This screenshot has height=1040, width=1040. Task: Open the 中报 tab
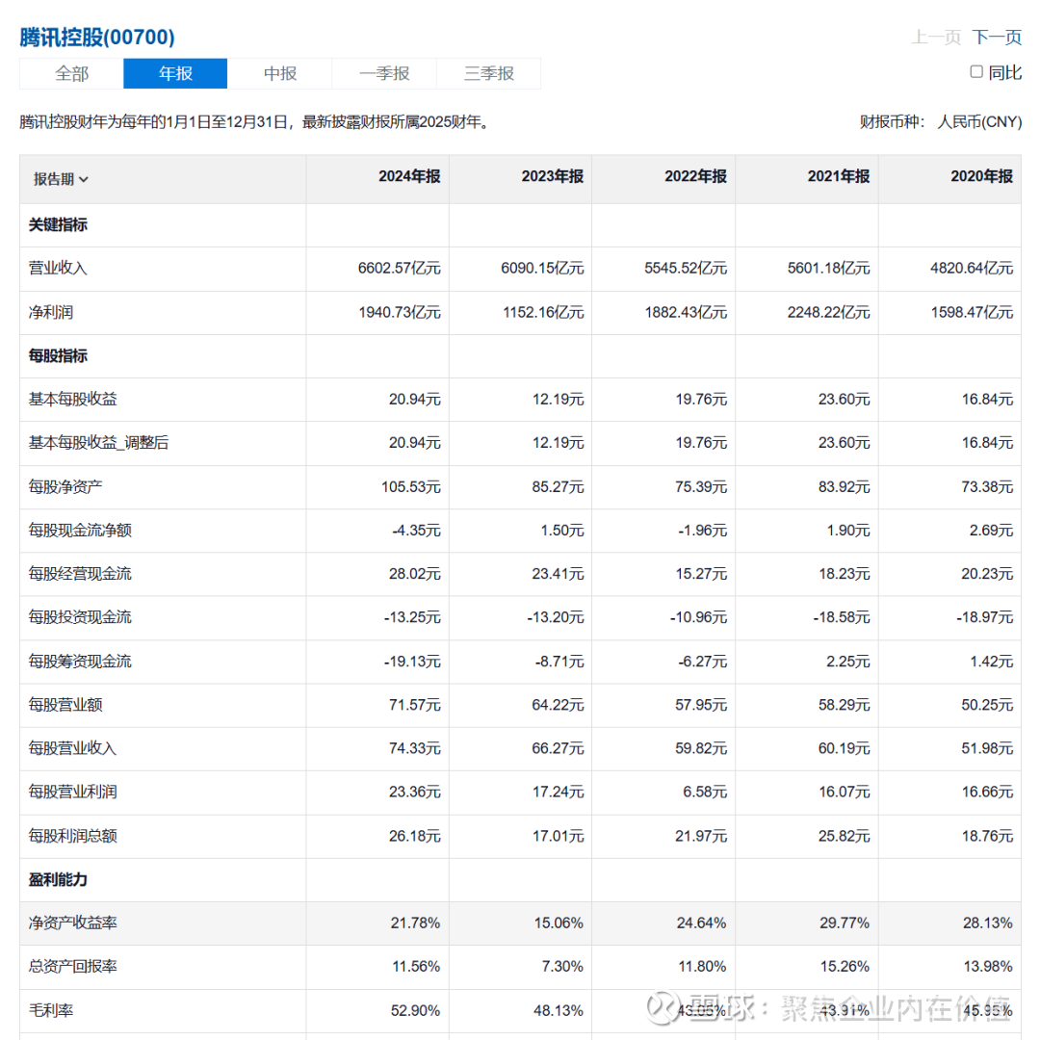coord(280,73)
